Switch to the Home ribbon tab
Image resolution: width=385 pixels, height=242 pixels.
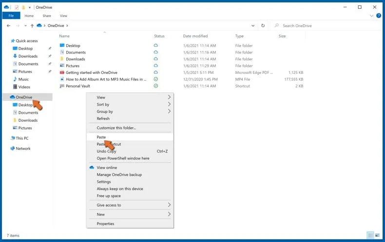(x=29, y=16)
